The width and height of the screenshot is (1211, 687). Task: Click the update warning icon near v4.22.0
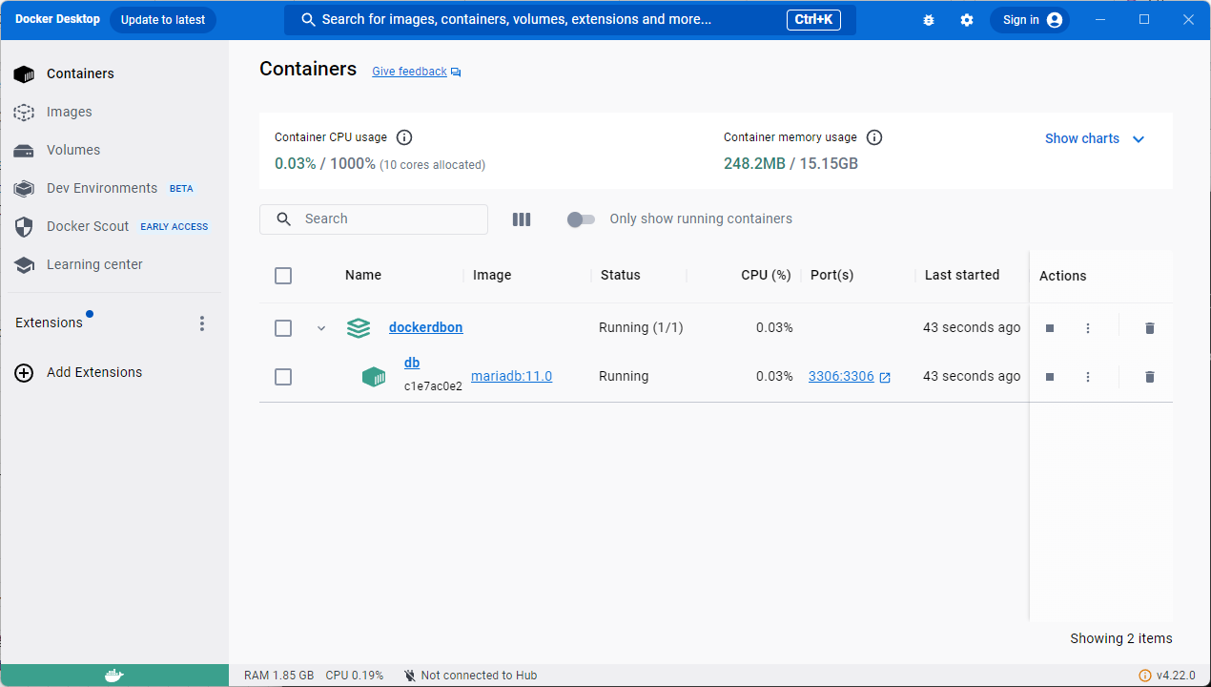pos(1145,676)
